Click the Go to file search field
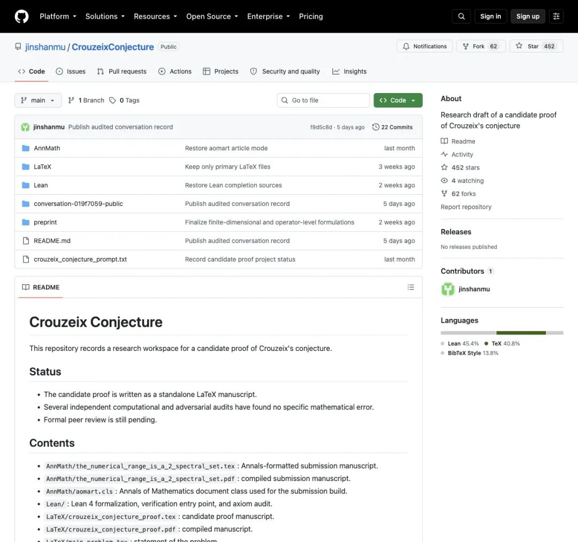 323,100
